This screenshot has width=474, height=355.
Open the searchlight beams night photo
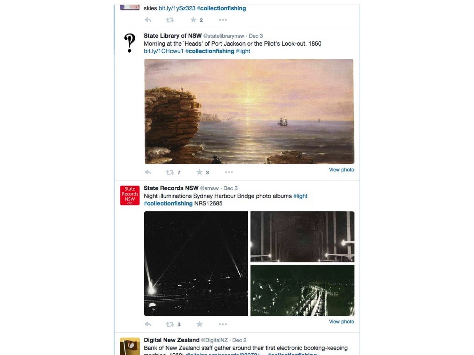point(196,264)
